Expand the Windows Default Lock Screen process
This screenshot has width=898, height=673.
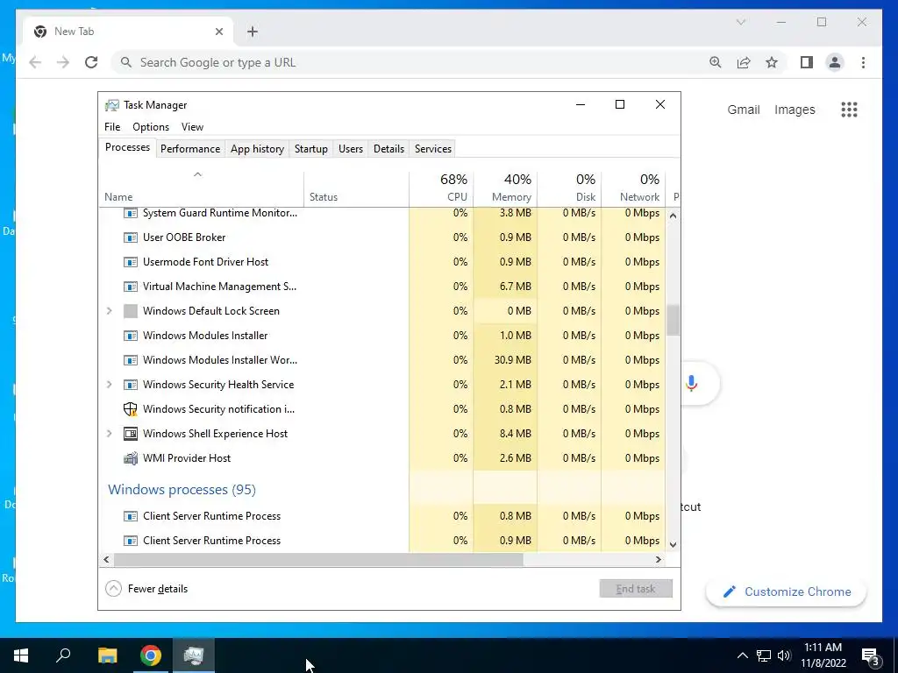[109, 311]
